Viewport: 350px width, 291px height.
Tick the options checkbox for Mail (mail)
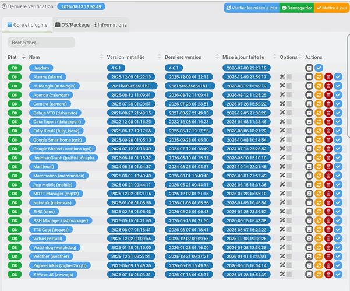click(289, 167)
